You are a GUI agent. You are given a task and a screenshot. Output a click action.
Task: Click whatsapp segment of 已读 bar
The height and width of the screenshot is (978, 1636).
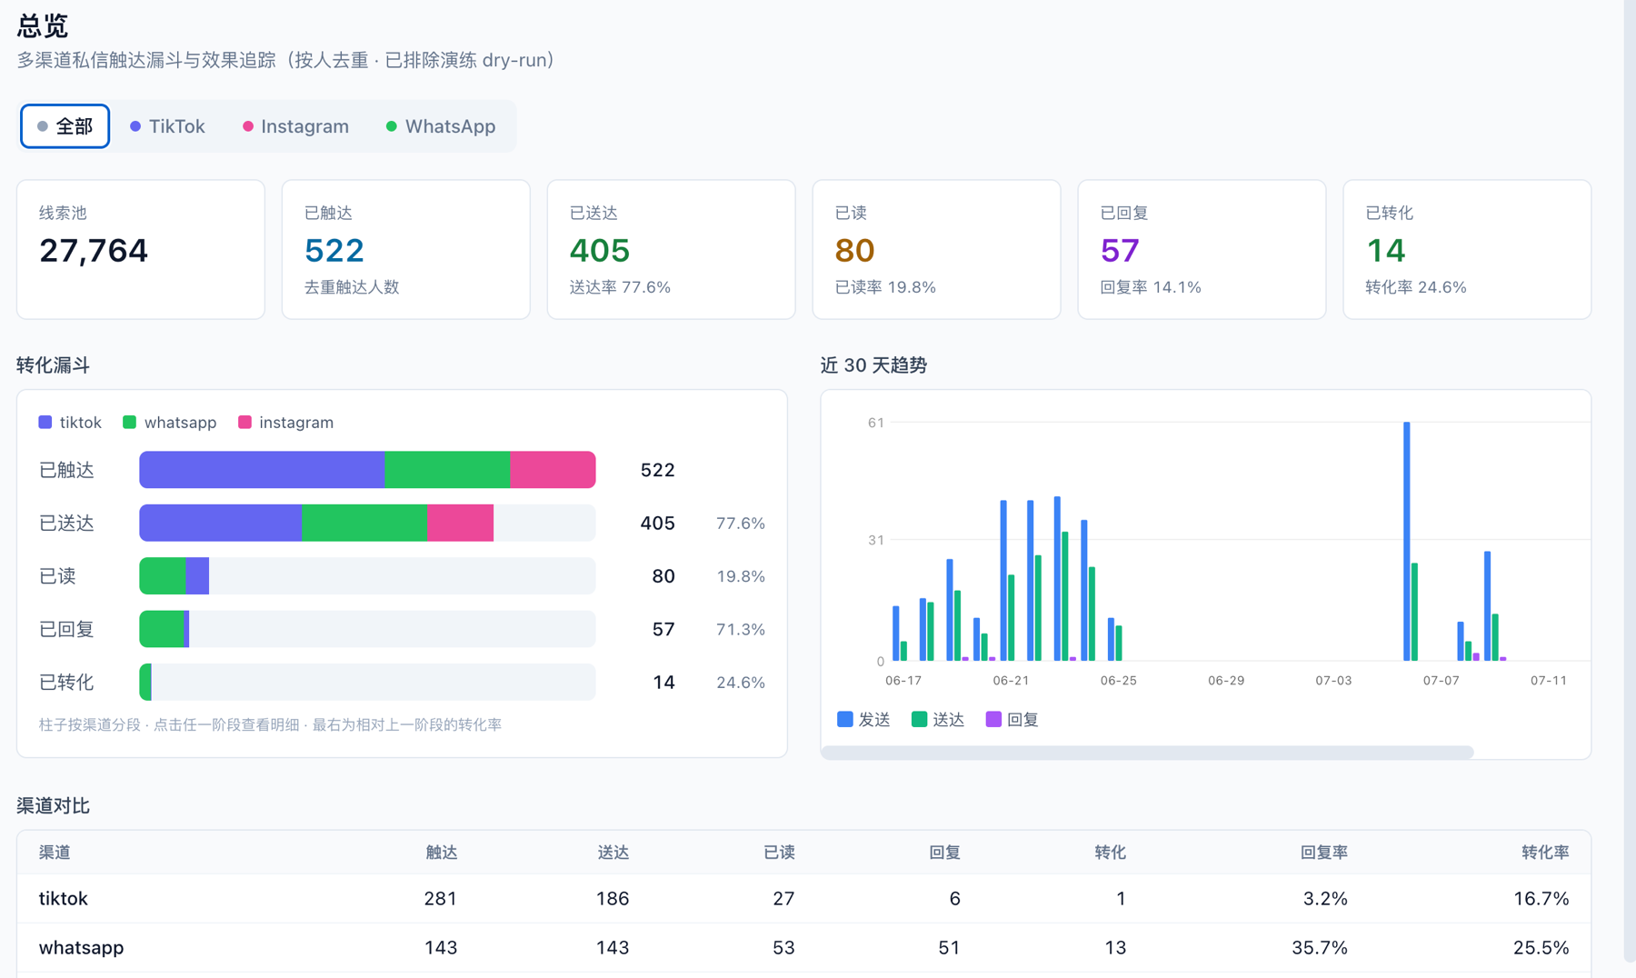[x=163, y=576]
